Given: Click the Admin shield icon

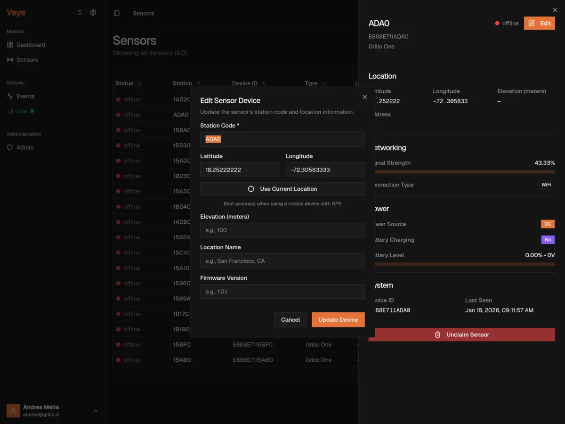Looking at the screenshot, I should pyautogui.click(x=10, y=147).
